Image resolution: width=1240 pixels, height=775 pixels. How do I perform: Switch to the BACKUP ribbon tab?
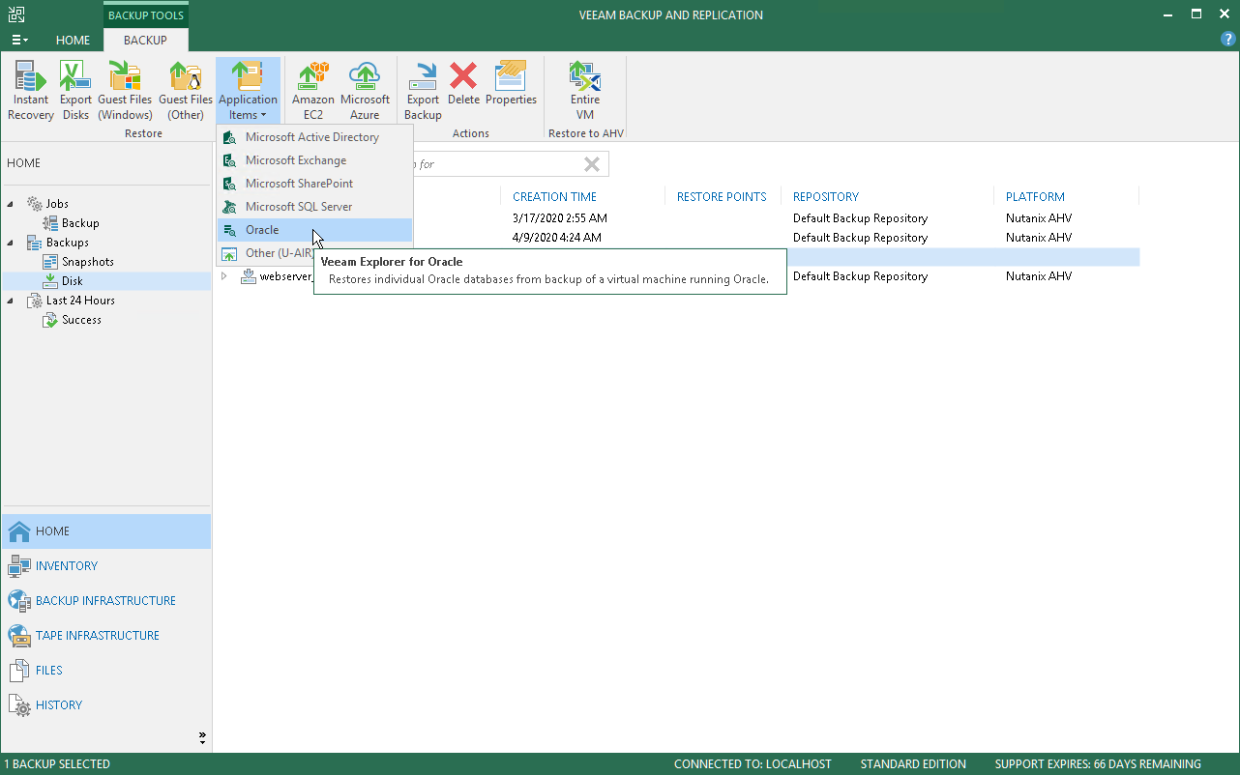click(145, 41)
